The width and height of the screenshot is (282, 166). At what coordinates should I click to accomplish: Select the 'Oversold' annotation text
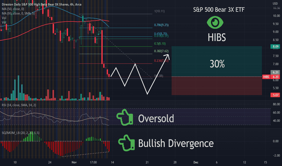tap(156, 119)
